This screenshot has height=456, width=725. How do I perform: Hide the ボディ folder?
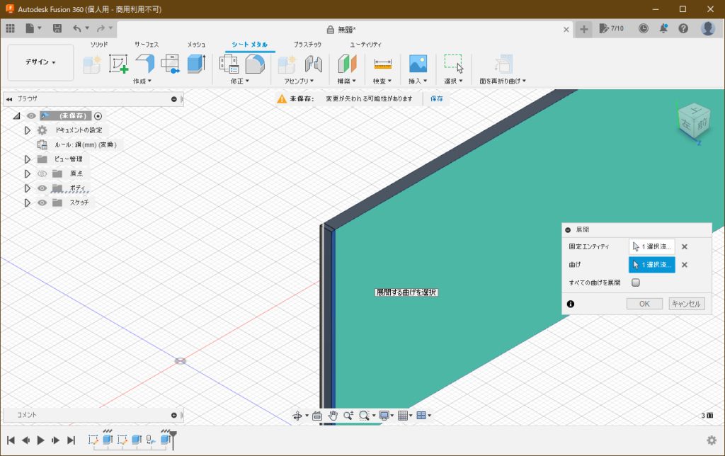coord(42,188)
